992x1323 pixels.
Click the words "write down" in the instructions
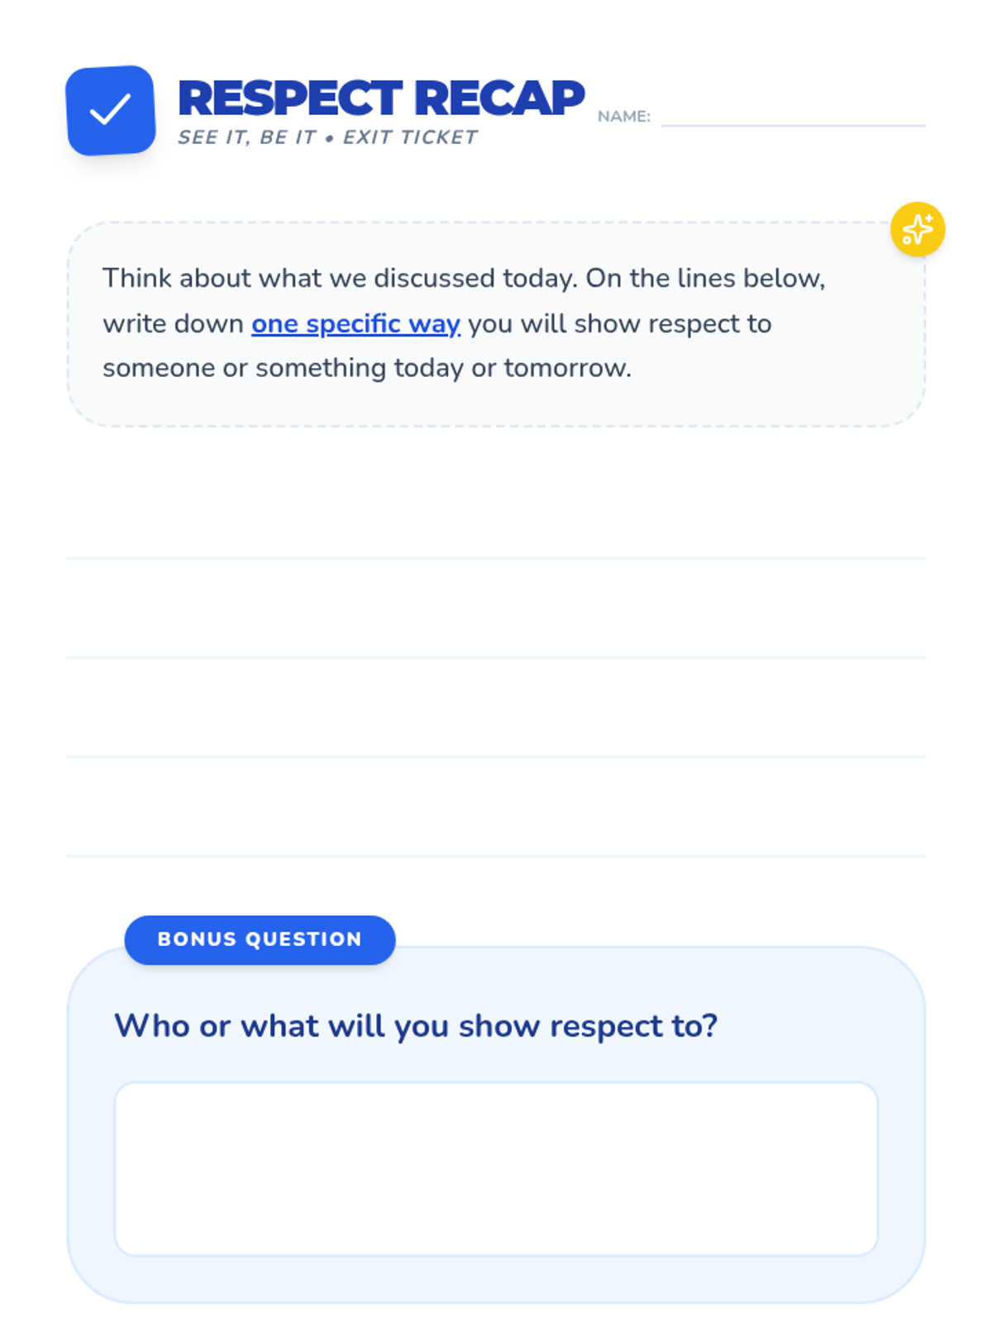click(173, 324)
